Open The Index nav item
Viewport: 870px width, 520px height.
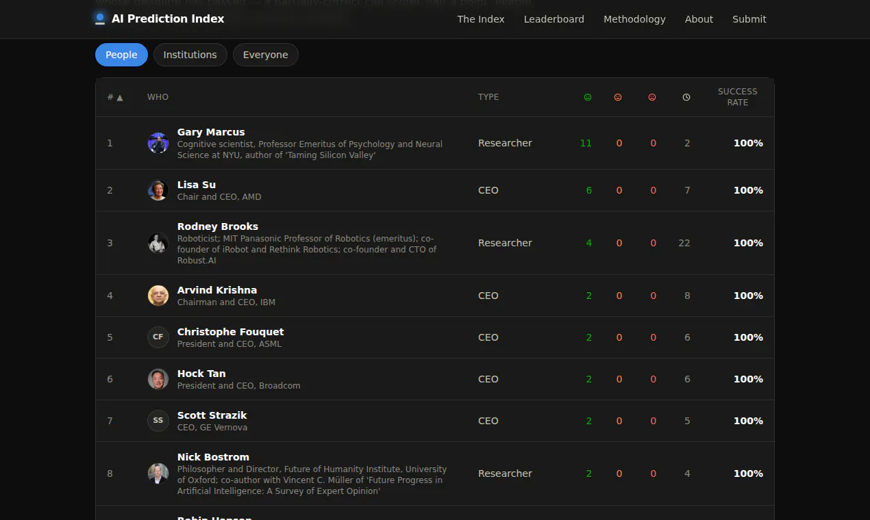point(481,19)
